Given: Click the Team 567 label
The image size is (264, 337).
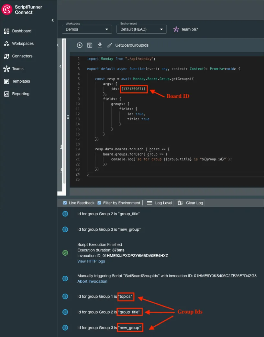Looking at the screenshot, I should click(190, 29).
